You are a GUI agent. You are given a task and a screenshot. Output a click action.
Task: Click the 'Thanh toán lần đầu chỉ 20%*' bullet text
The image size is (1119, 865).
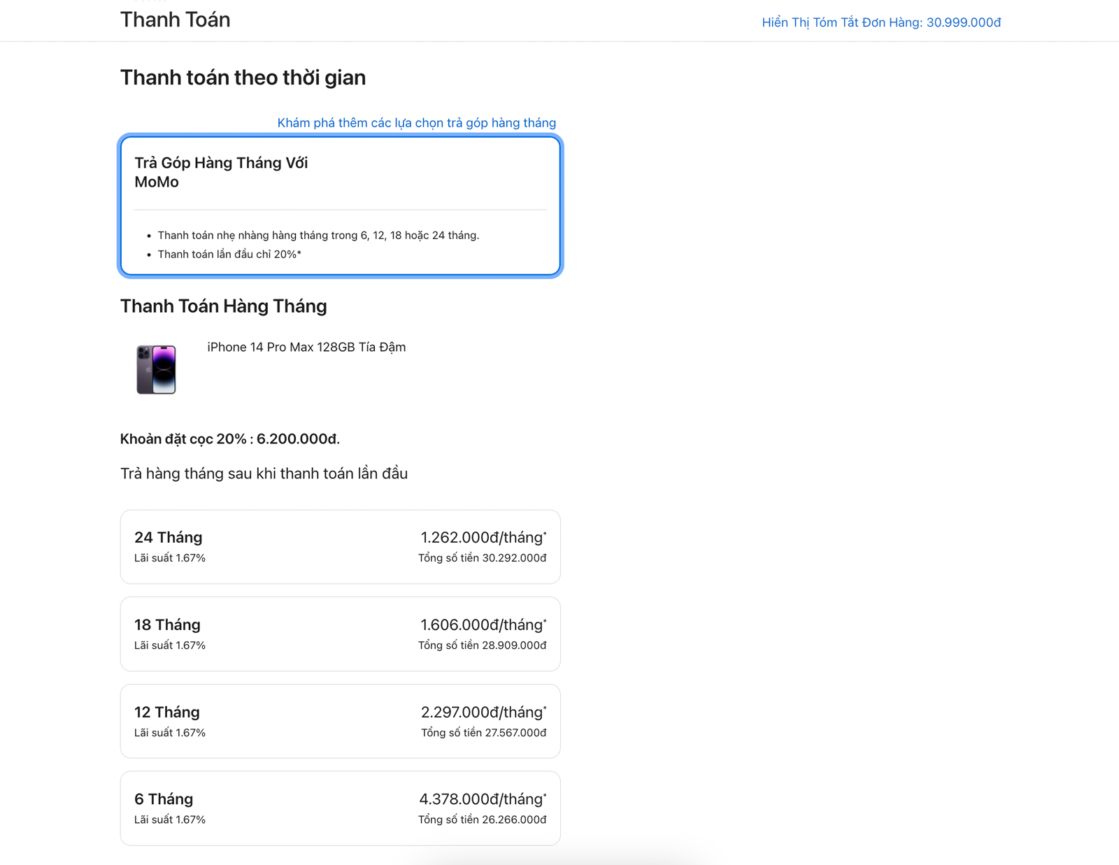[x=229, y=255]
